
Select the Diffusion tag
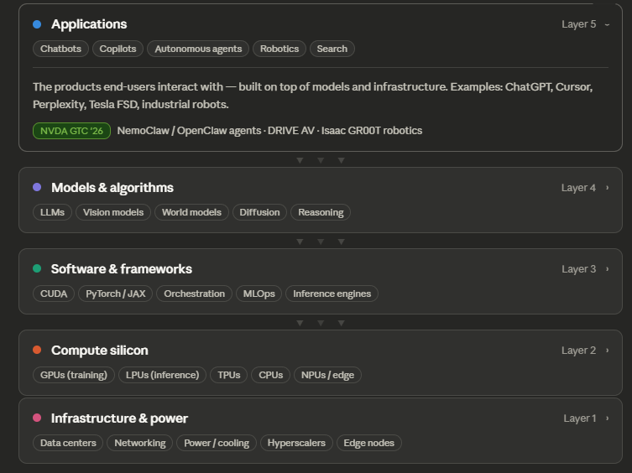point(259,212)
